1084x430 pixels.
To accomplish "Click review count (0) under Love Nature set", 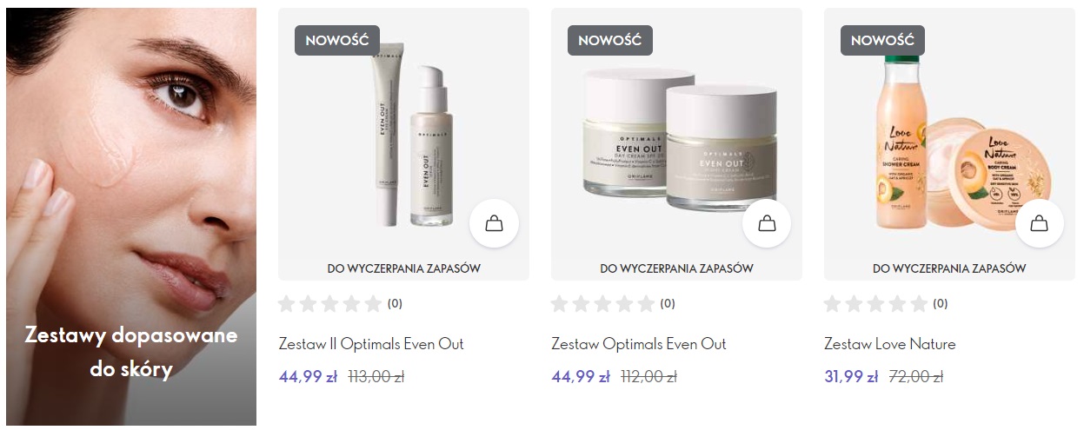I will tap(941, 304).
